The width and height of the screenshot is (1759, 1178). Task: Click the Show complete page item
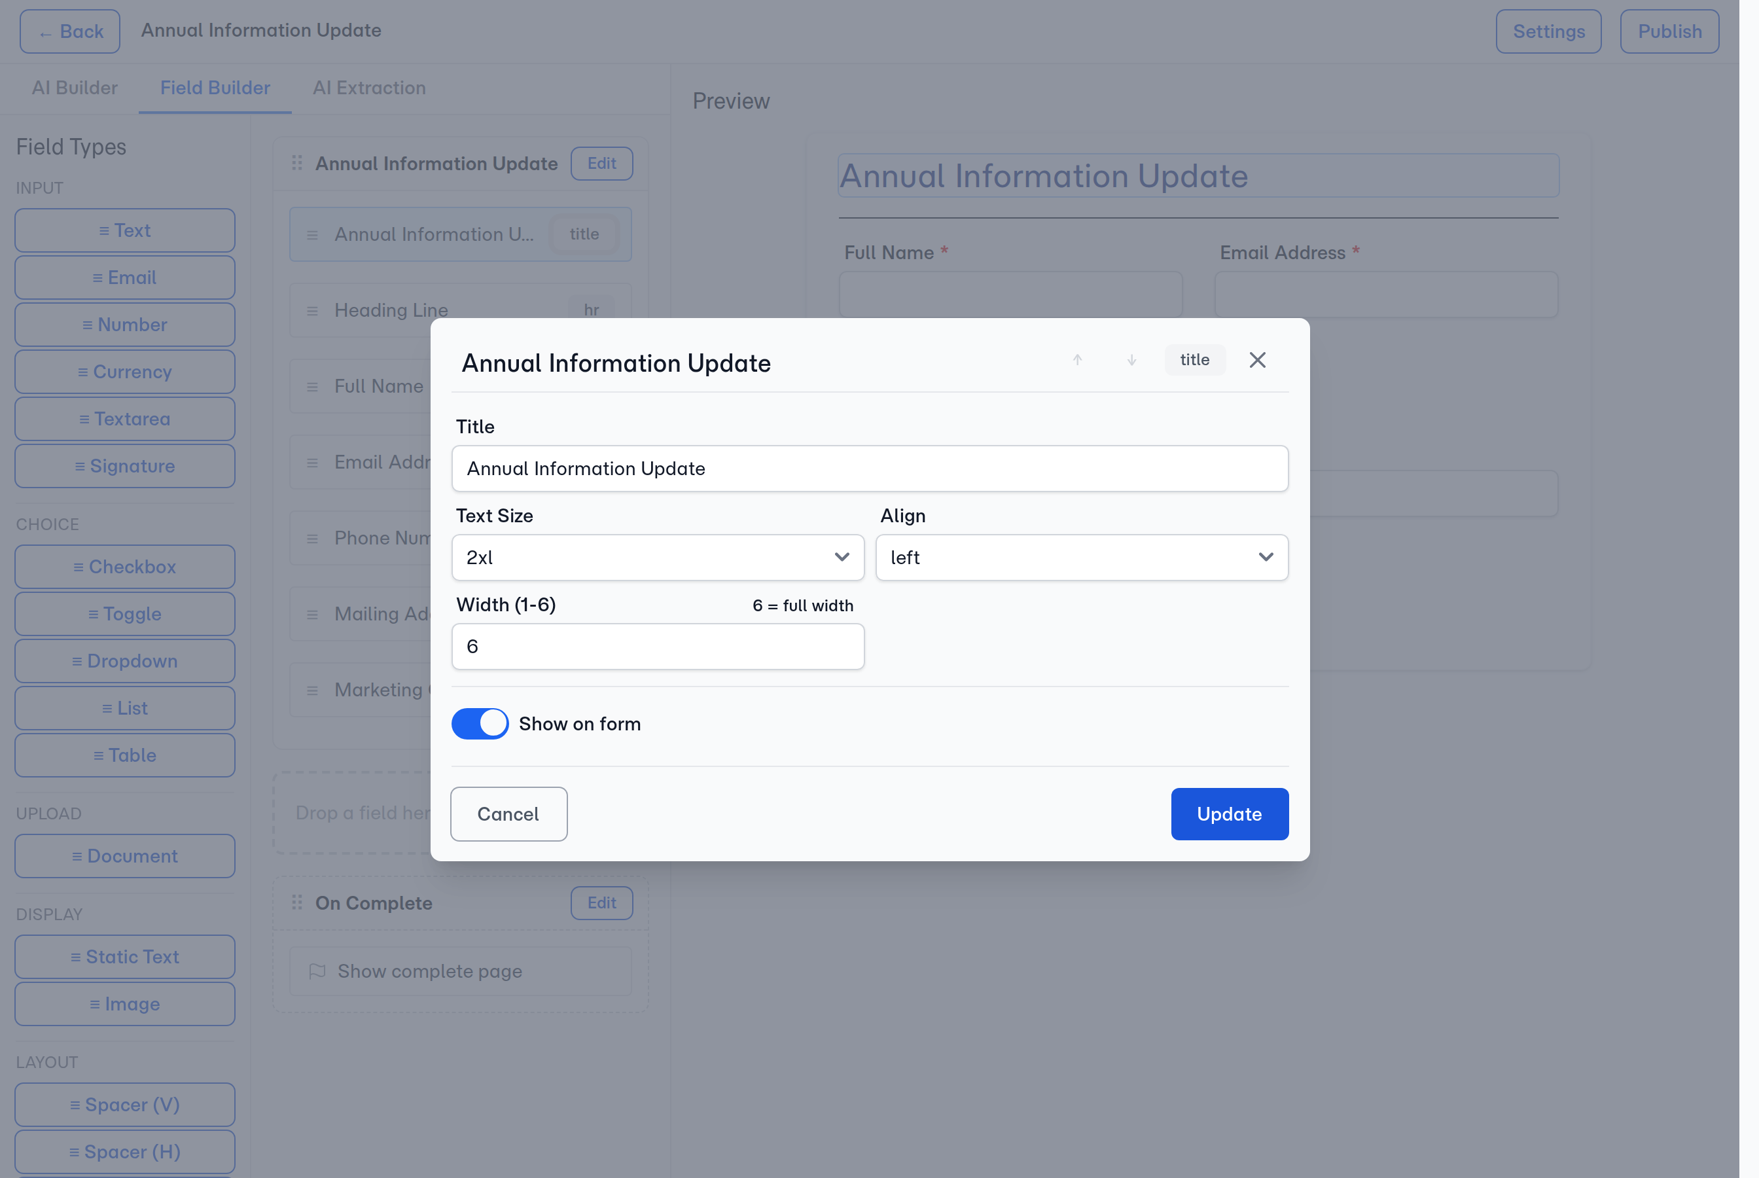[x=461, y=971]
